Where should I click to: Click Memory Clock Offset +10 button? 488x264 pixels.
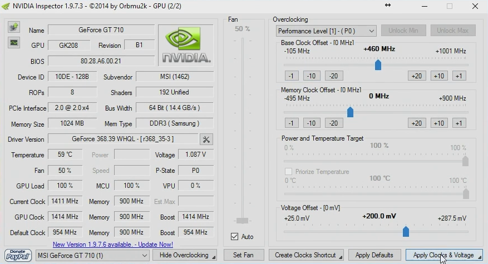click(x=439, y=123)
